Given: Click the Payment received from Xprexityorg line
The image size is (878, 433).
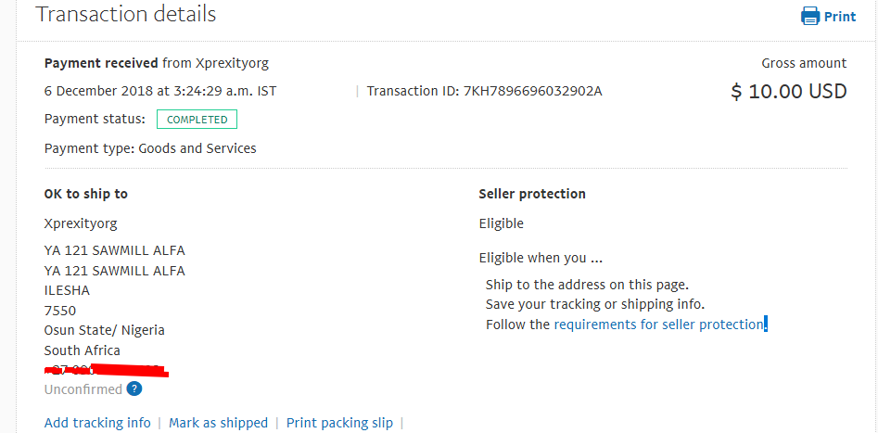Looking at the screenshot, I should coord(157,63).
